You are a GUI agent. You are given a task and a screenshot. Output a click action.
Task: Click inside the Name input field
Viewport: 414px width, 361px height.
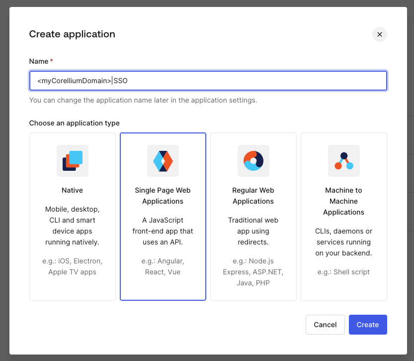tap(208, 80)
